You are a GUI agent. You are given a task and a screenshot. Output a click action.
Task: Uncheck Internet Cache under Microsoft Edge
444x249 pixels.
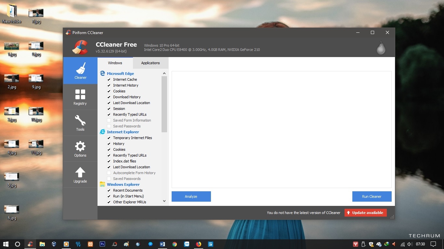coord(109,79)
